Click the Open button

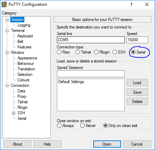[107, 144]
